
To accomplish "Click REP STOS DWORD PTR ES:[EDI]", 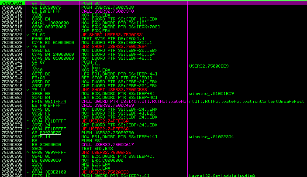I will (117, 78).
